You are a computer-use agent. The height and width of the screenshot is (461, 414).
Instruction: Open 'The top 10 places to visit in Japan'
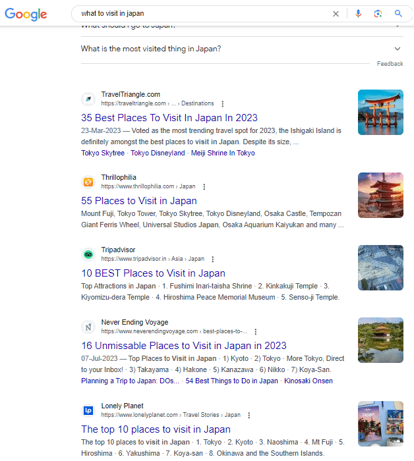point(156,429)
